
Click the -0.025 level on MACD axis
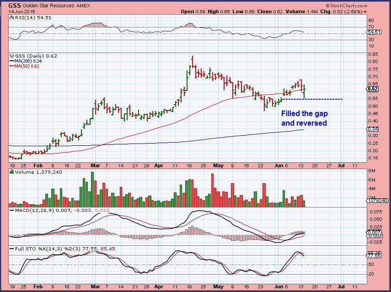click(375, 242)
